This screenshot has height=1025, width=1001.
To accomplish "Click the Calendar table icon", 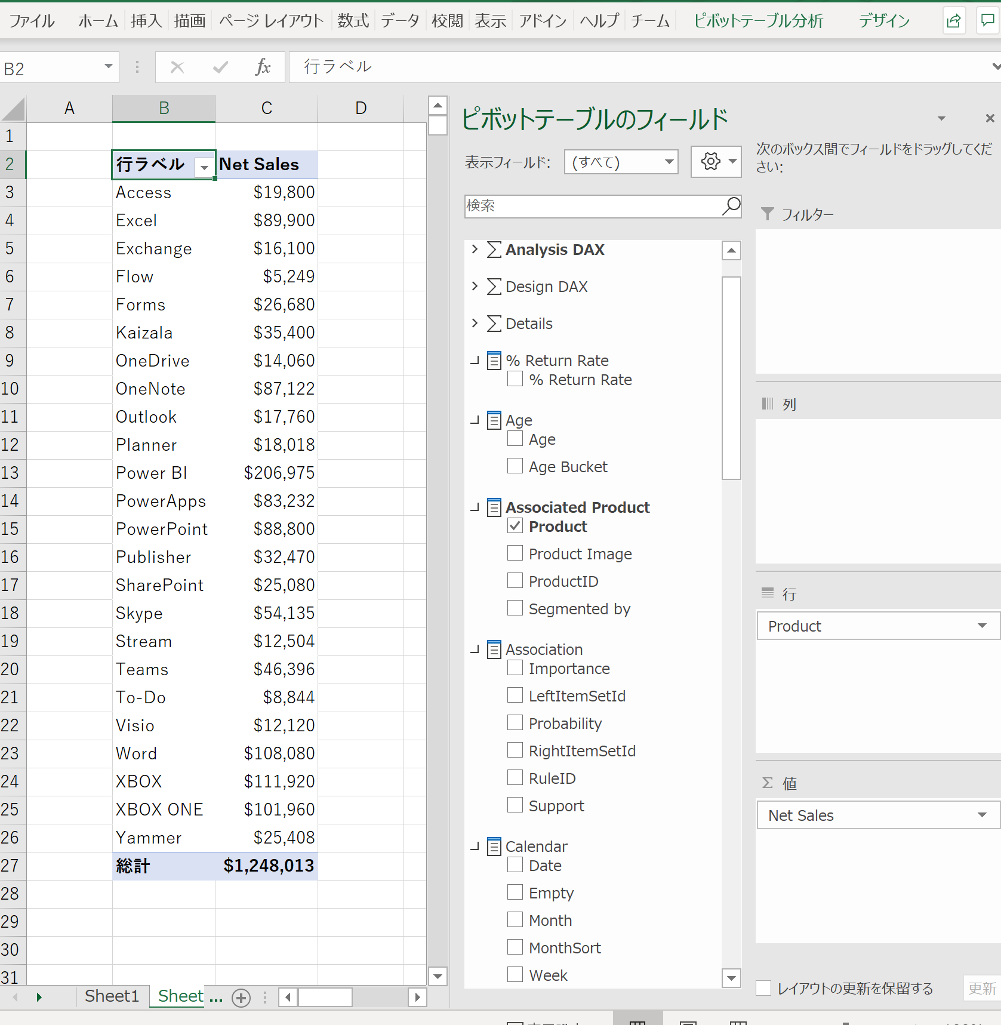I will click(x=494, y=847).
